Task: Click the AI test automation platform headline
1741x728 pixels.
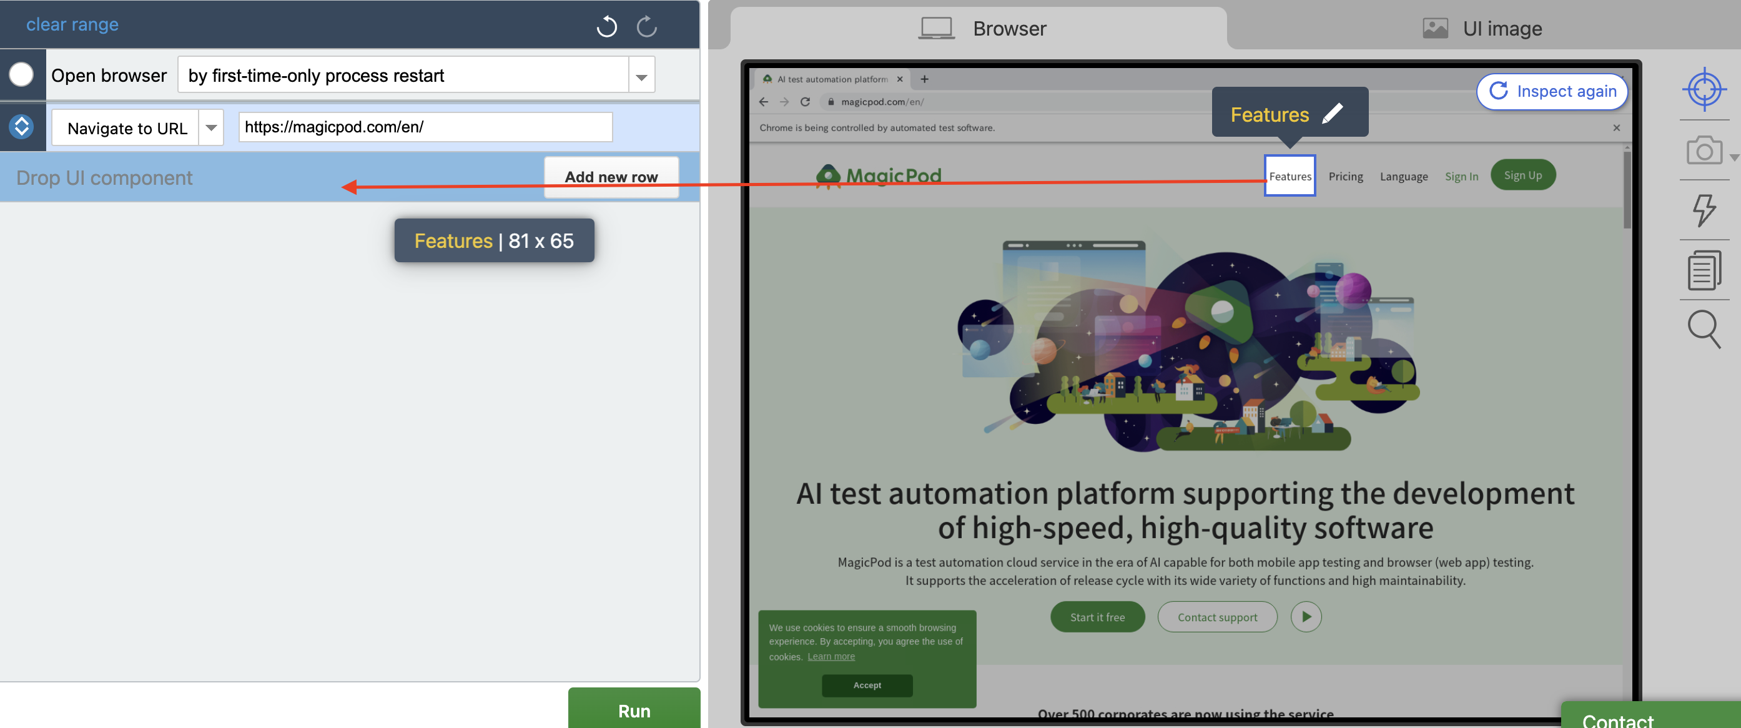Action: [x=1185, y=510]
